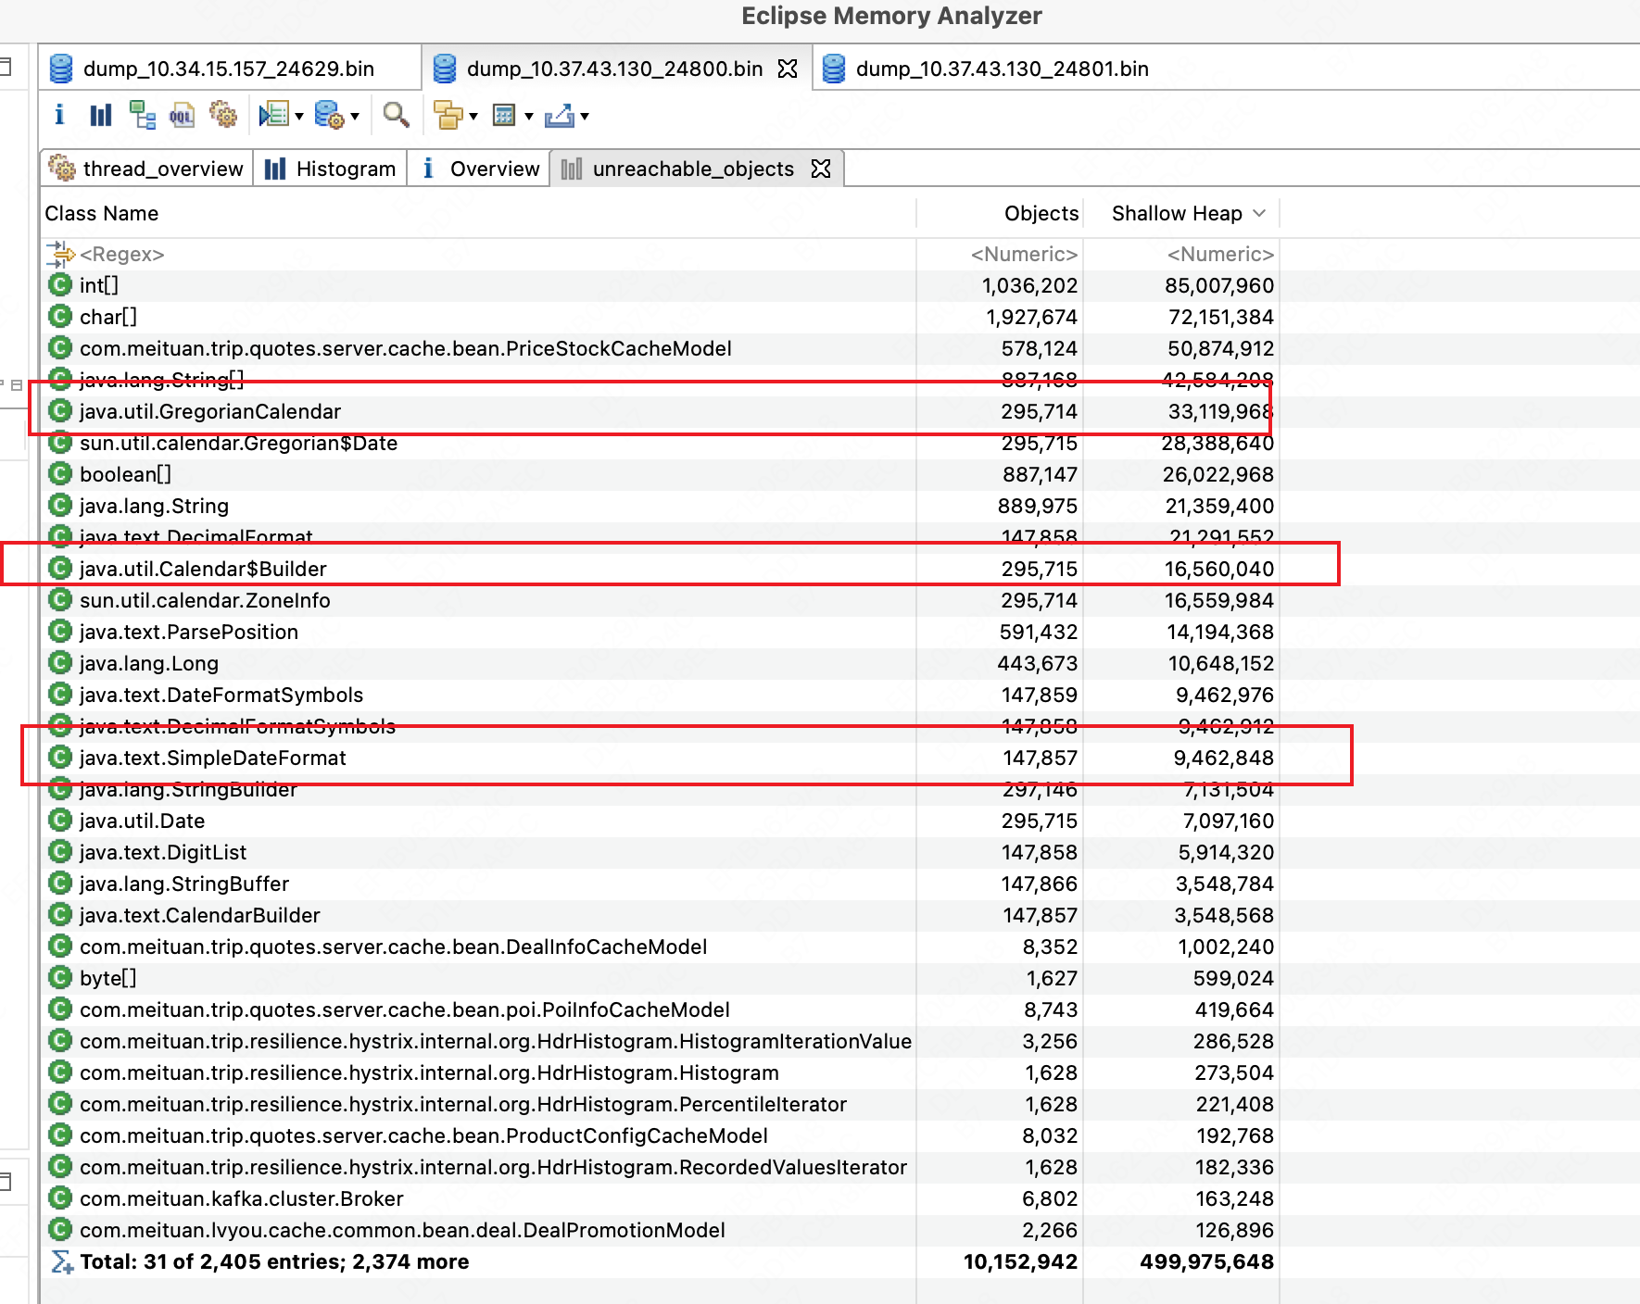Click class icon beside sun.util.calendar.ZoneInfo

[60, 600]
